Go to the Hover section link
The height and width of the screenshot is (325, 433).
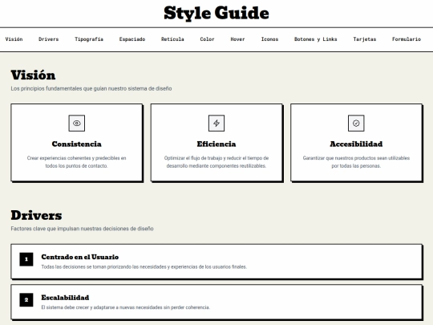pos(238,39)
